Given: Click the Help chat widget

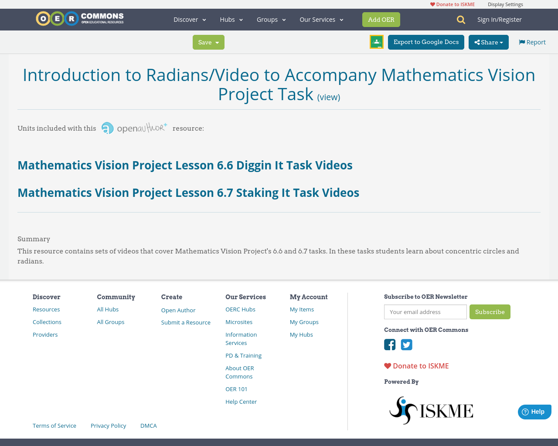Looking at the screenshot, I should (x=534, y=411).
